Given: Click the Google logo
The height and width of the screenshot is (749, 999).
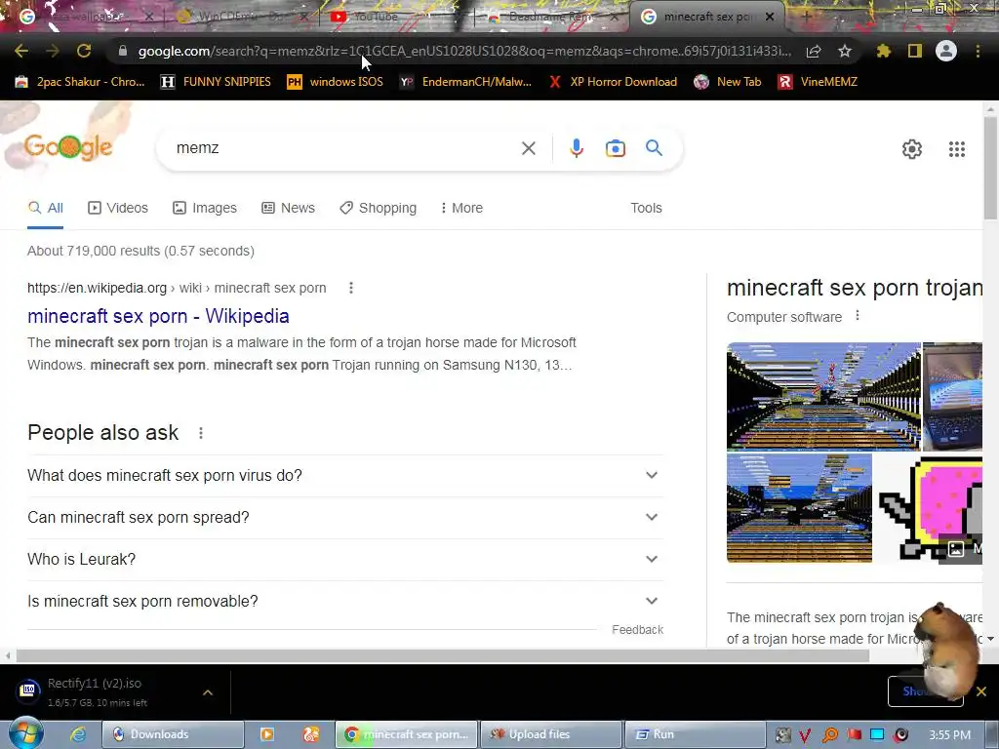Looking at the screenshot, I should coord(68,148).
